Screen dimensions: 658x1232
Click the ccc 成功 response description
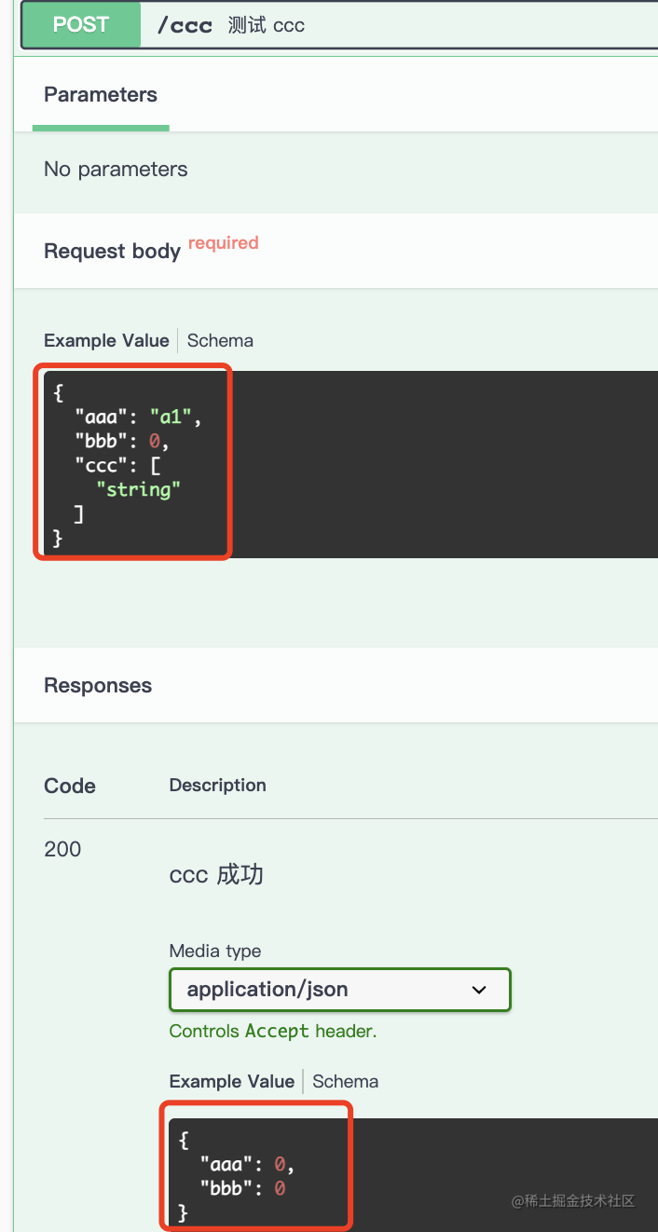click(216, 875)
